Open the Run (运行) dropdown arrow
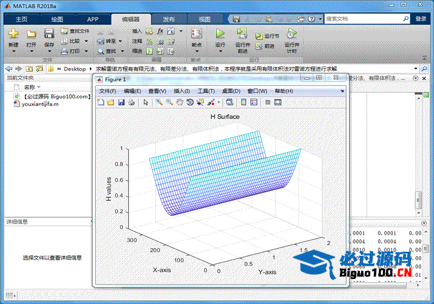The width and height of the screenshot is (434, 304). (x=220, y=51)
